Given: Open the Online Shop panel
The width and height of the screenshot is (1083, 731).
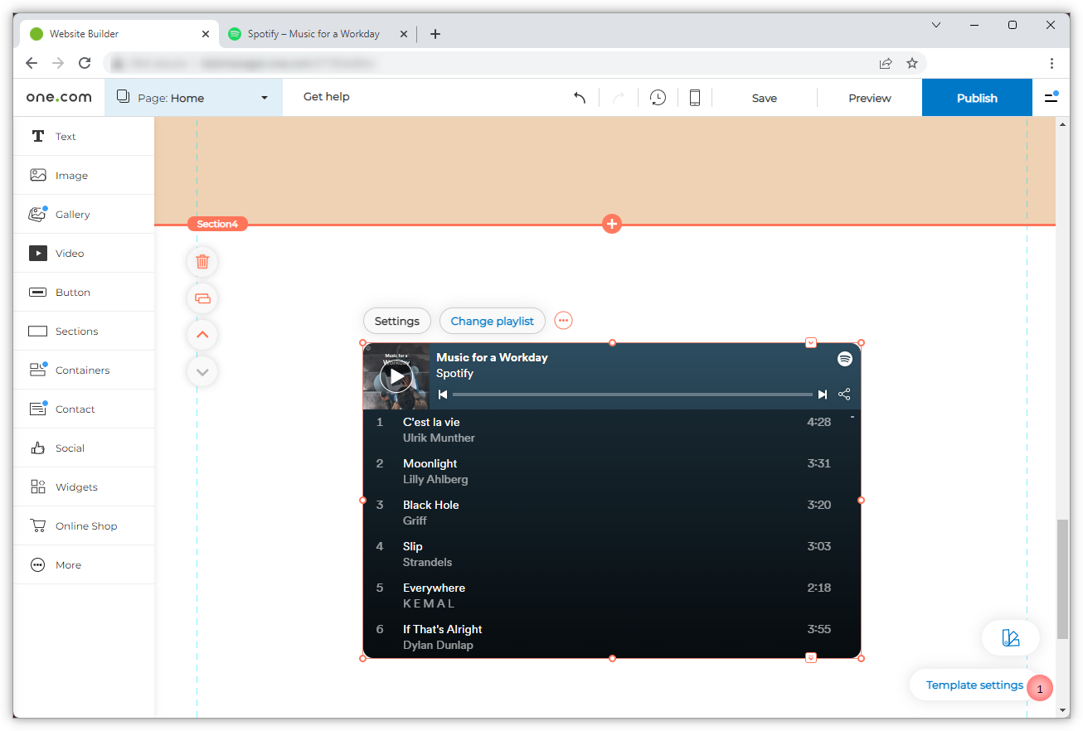Looking at the screenshot, I should pyautogui.click(x=87, y=525).
